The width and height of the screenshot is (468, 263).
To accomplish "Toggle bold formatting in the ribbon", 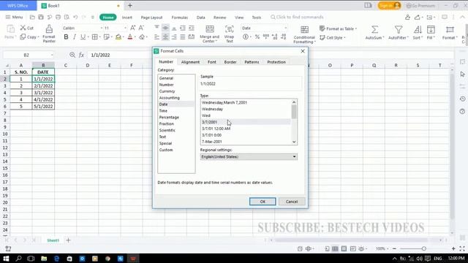I will pyautogui.click(x=66, y=37).
